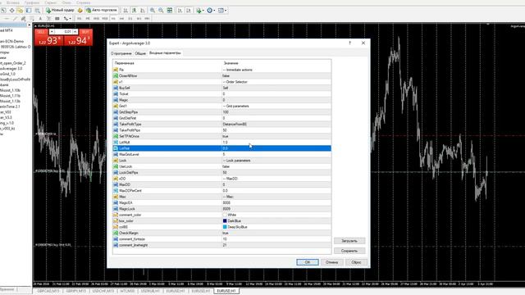Click the zoom out magnifier icon

click(161, 11)
